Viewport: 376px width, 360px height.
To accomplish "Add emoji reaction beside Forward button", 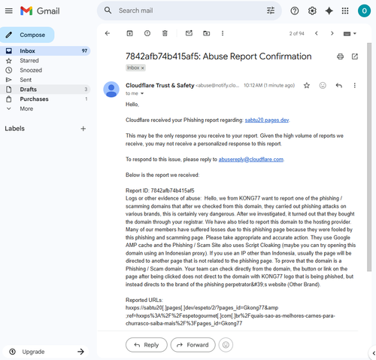I will (x=226, y=345).
